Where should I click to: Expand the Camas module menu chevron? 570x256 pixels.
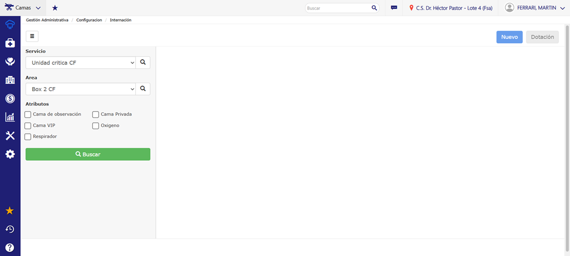[x=38, y=8]
